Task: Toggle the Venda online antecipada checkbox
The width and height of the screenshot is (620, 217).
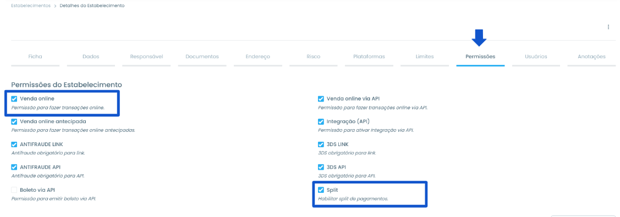Action: pos(14,121)
